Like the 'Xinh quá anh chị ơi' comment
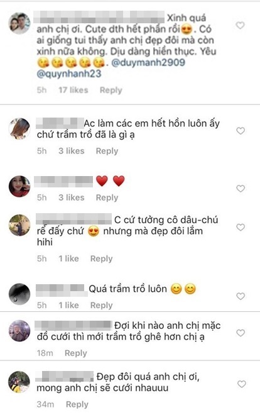The height and width of the screenshot is (415, 260). (240, 25)
